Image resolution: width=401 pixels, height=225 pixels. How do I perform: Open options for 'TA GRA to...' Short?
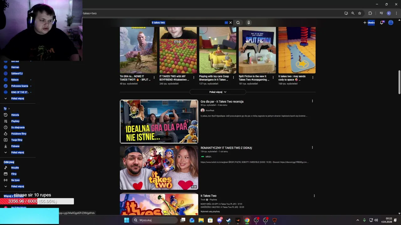point(154,77)
